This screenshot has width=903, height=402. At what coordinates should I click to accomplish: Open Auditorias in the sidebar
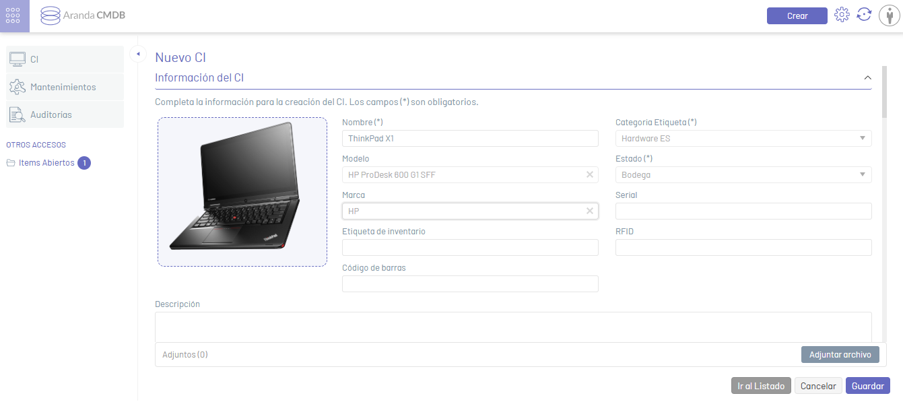(65, 114)
